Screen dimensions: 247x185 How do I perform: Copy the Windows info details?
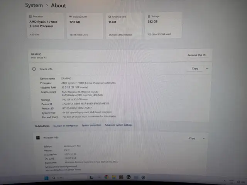point(192,138)
